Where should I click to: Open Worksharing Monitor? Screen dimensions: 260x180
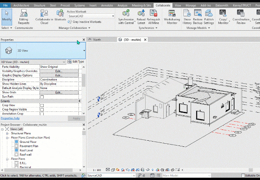coord(172,17)
